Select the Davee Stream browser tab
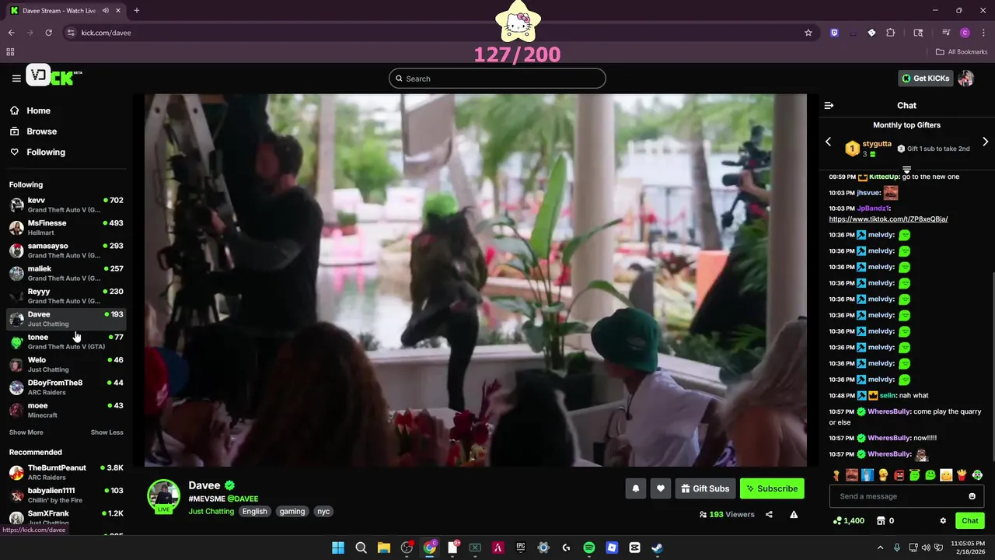This screenshot has width=995, height=560. tap(66, 11)
